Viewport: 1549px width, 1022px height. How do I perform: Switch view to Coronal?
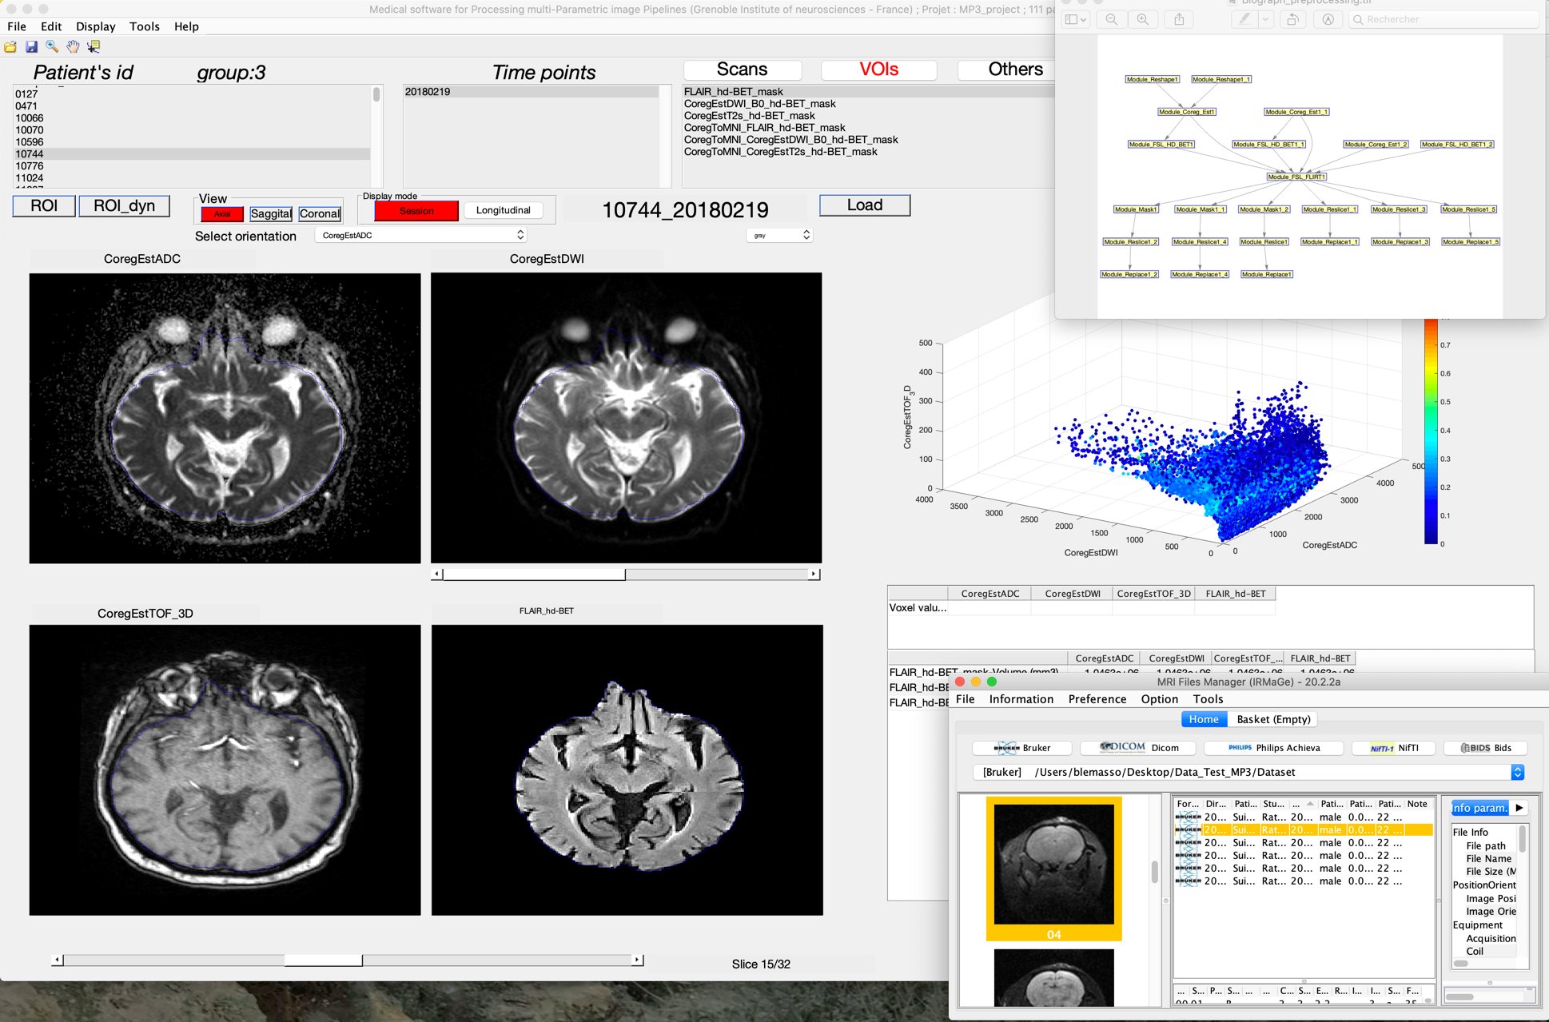coord(320,213)
